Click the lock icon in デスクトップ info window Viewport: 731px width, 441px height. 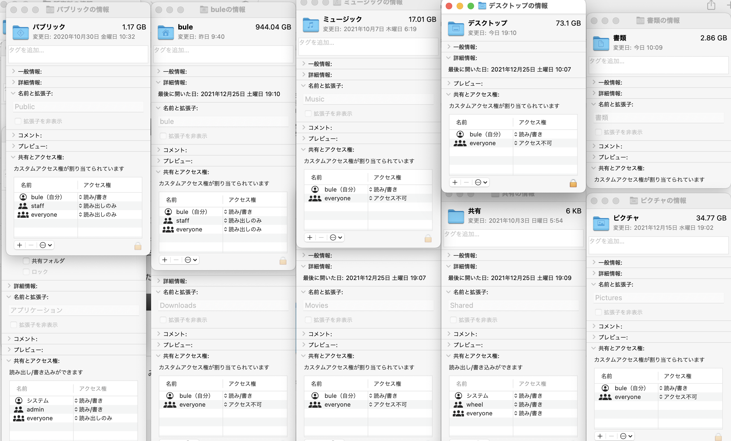click(x=573, y=183)
